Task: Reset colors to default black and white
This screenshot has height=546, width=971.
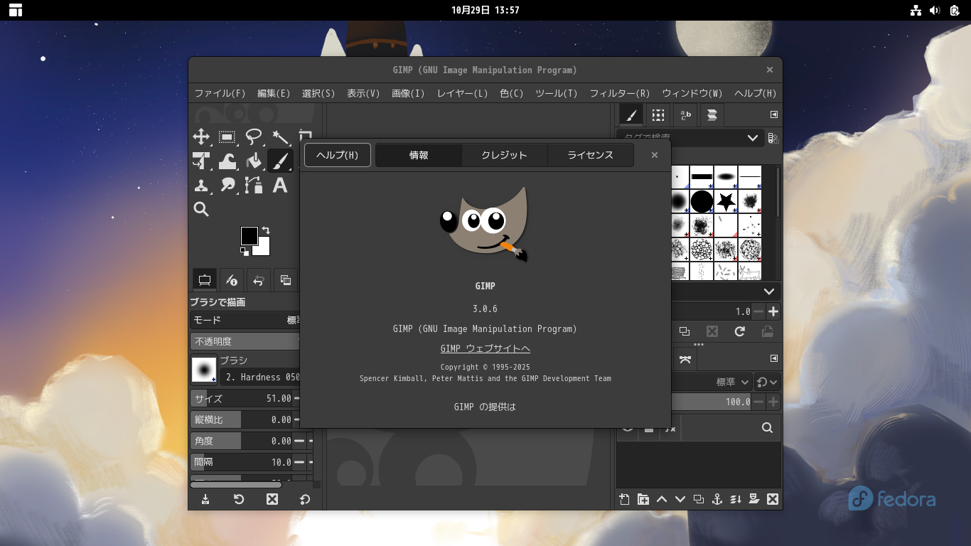Action: pyautogui.click(x=244, y=252)
